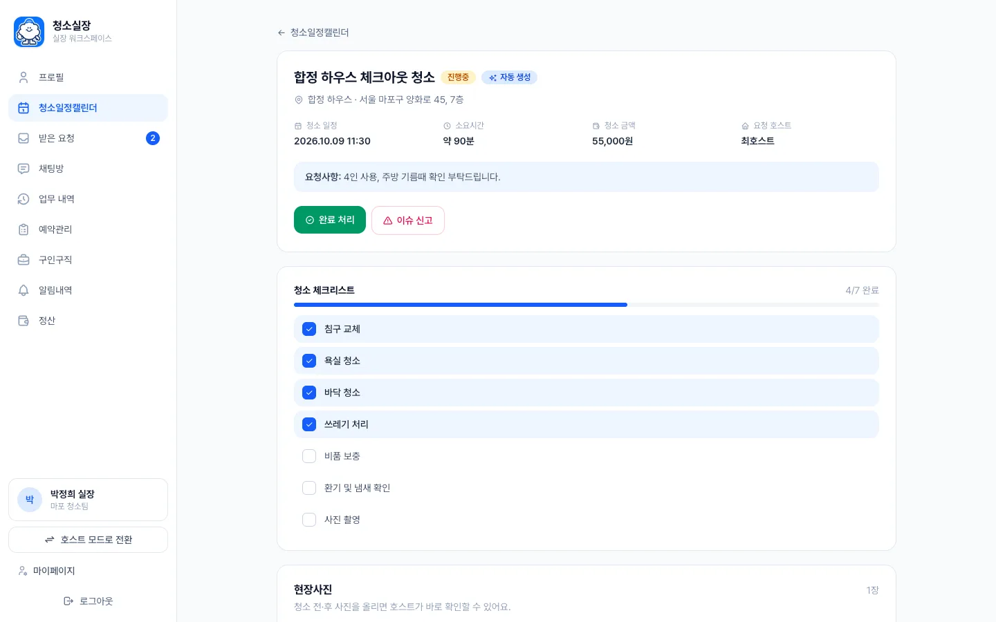Uncheck the 욕실 청소 checkbox
Screen dimensions: 996x622
pyautogui.click(x=309, y=361)
